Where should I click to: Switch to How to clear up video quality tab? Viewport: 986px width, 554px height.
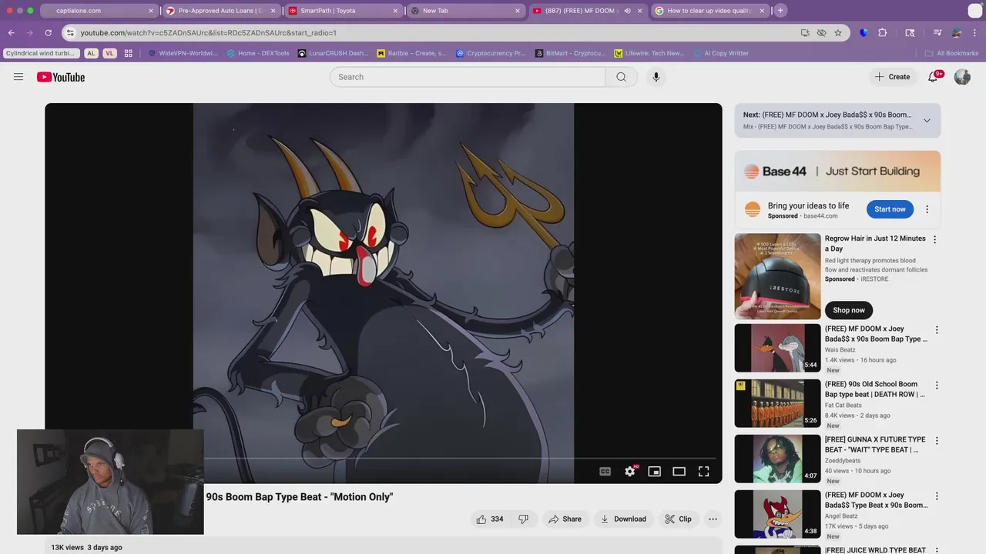(x=710, y=11)
